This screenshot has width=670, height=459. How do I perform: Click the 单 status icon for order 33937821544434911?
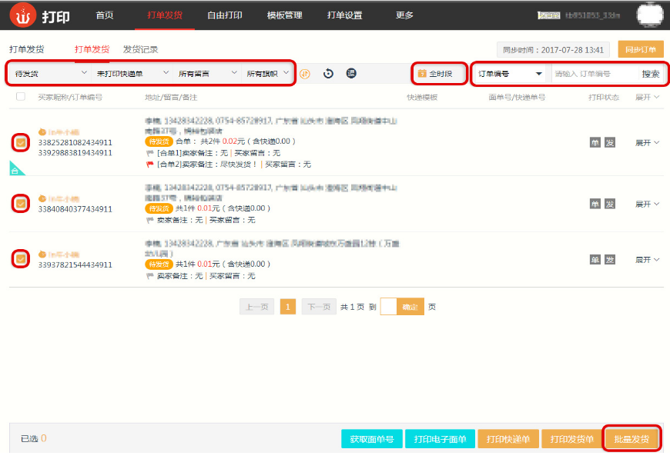595,260
